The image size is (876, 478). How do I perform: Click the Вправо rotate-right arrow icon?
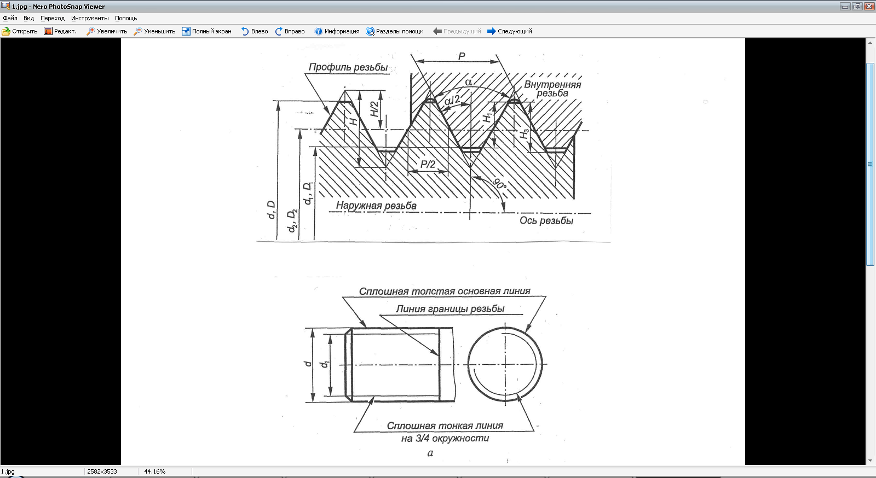pos(279,31)
